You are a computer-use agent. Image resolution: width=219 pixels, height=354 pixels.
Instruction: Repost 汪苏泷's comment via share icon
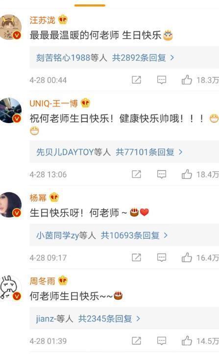137,80
